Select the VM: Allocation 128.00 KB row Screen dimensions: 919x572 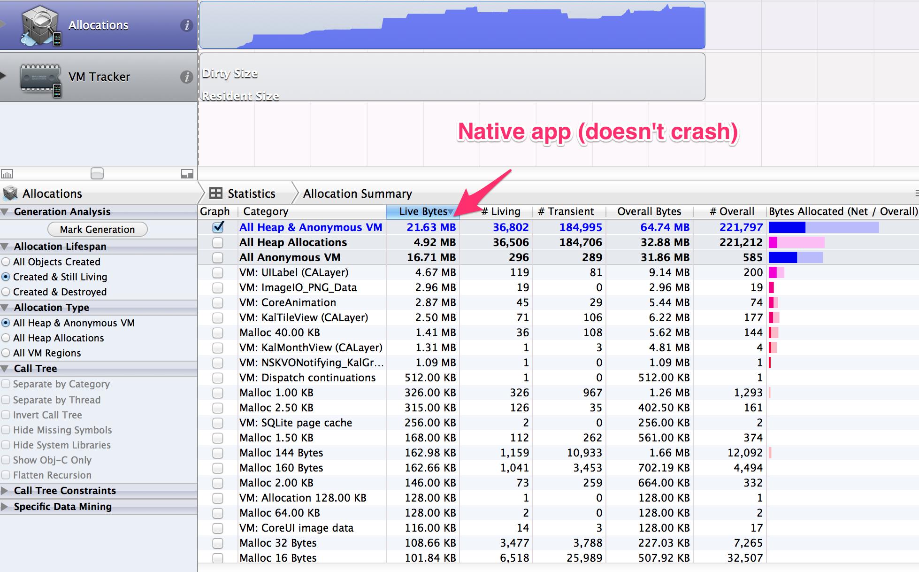(559, 498)
